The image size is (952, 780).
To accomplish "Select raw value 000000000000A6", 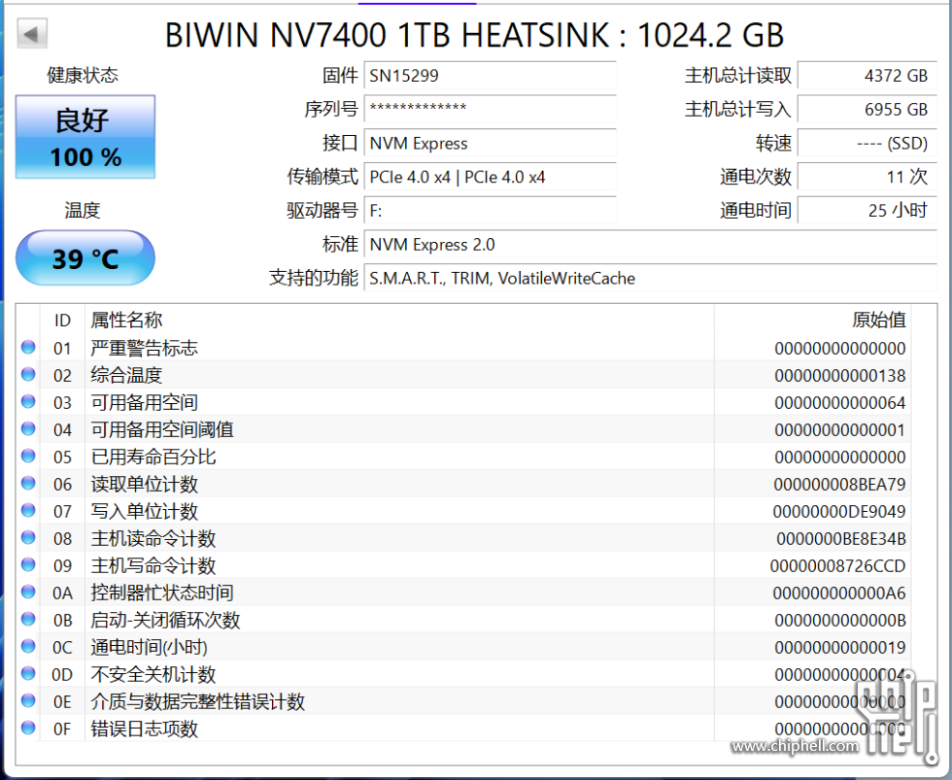I will (839, 593).
